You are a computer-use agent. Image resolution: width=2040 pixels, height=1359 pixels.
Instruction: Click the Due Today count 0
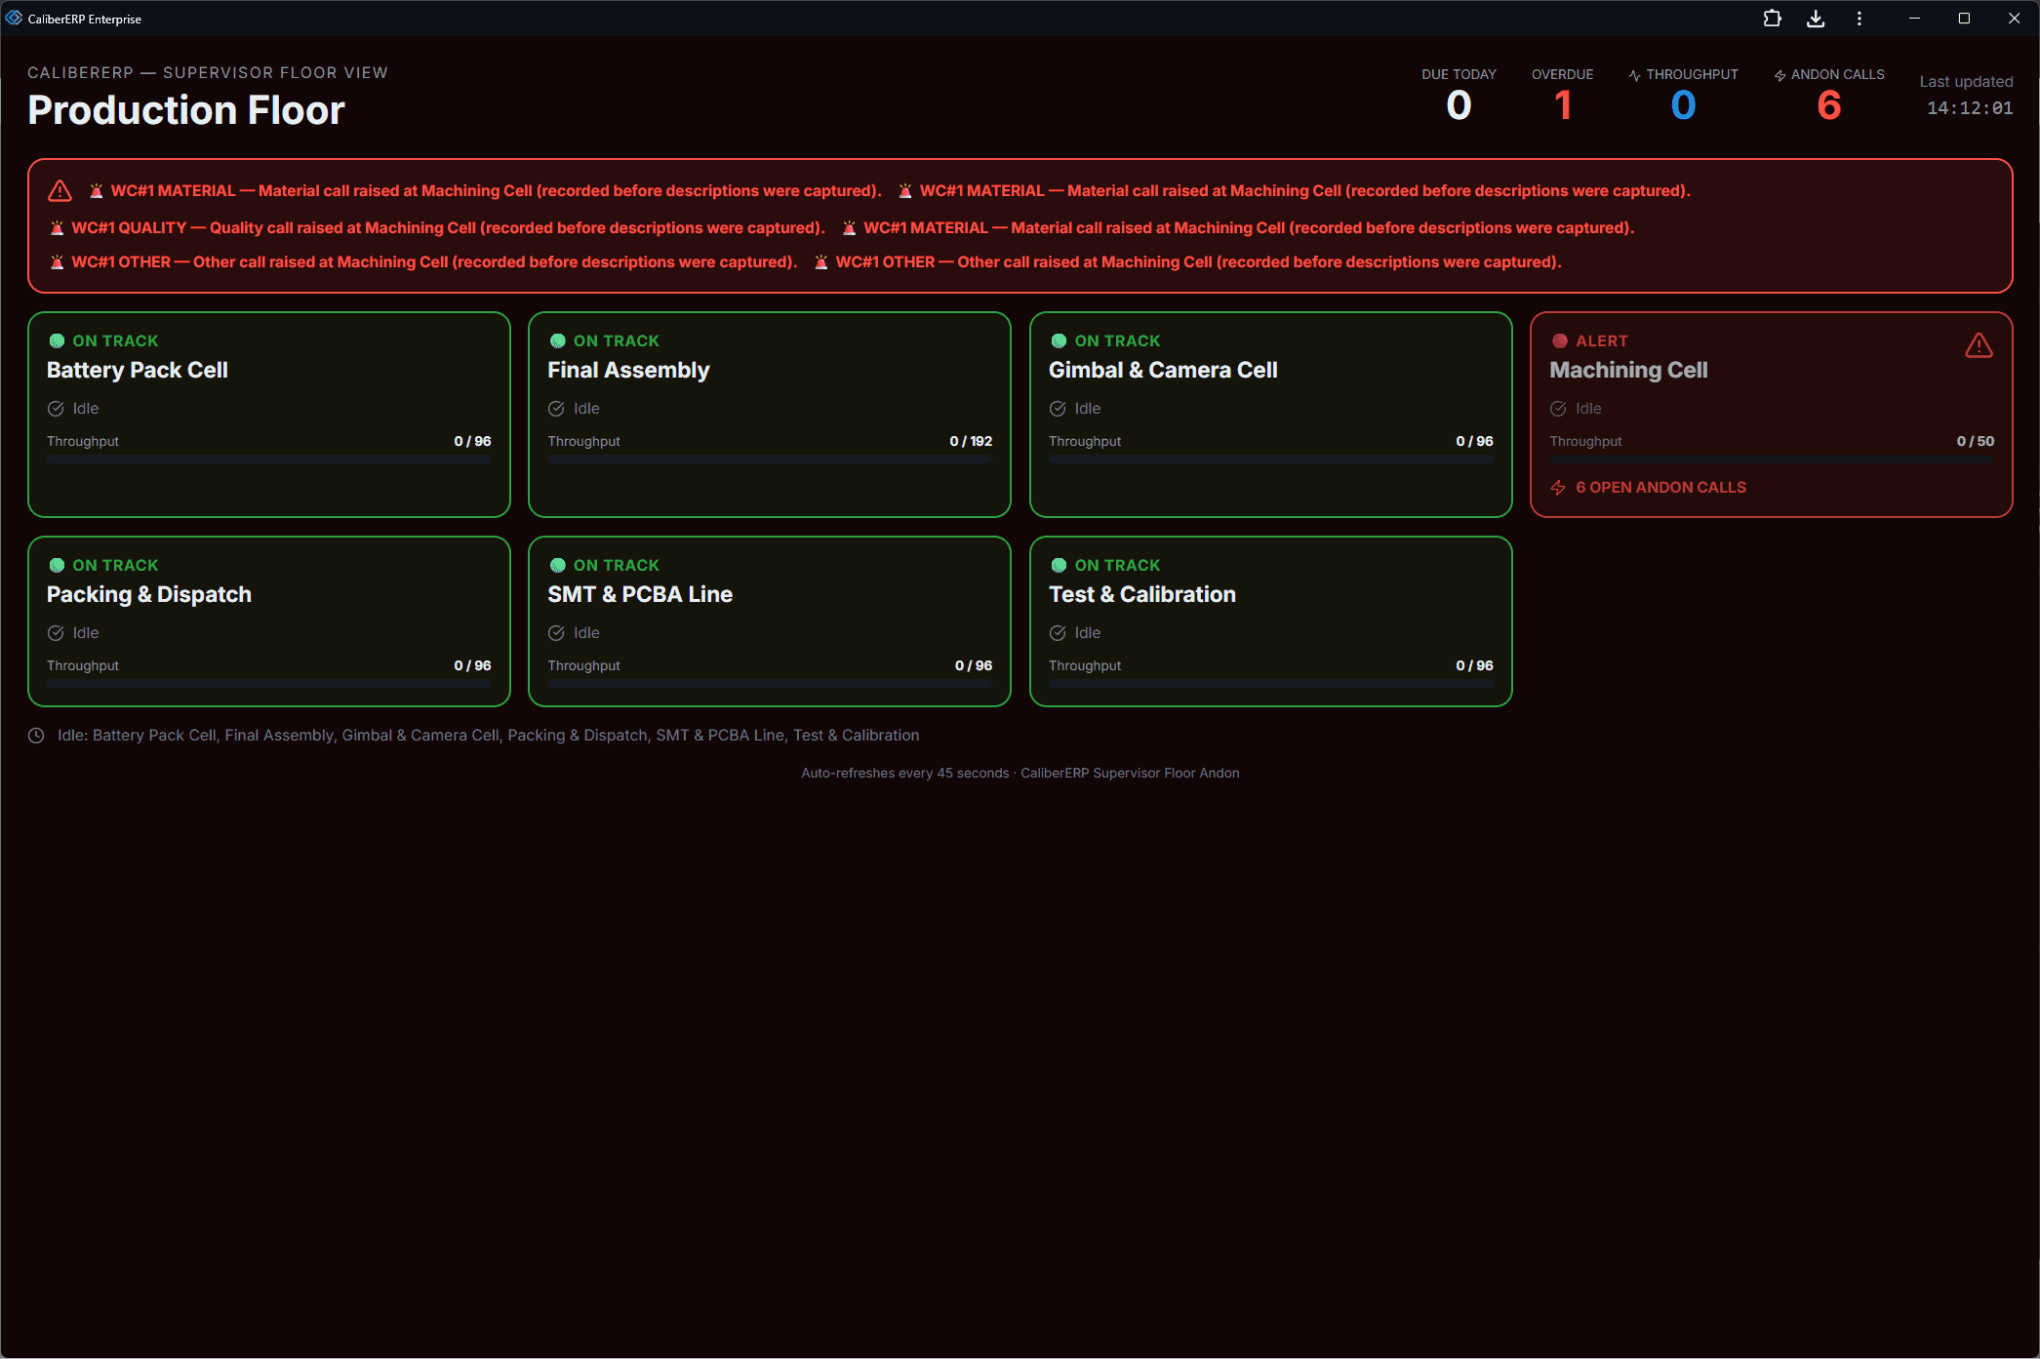(x=1459, y=105)
